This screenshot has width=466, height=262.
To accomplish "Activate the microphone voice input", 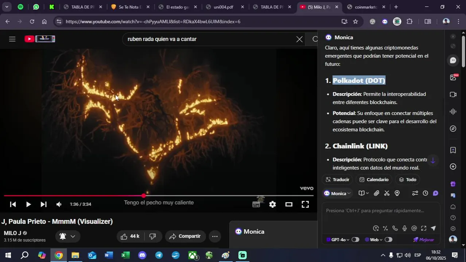I will (404, 229).
